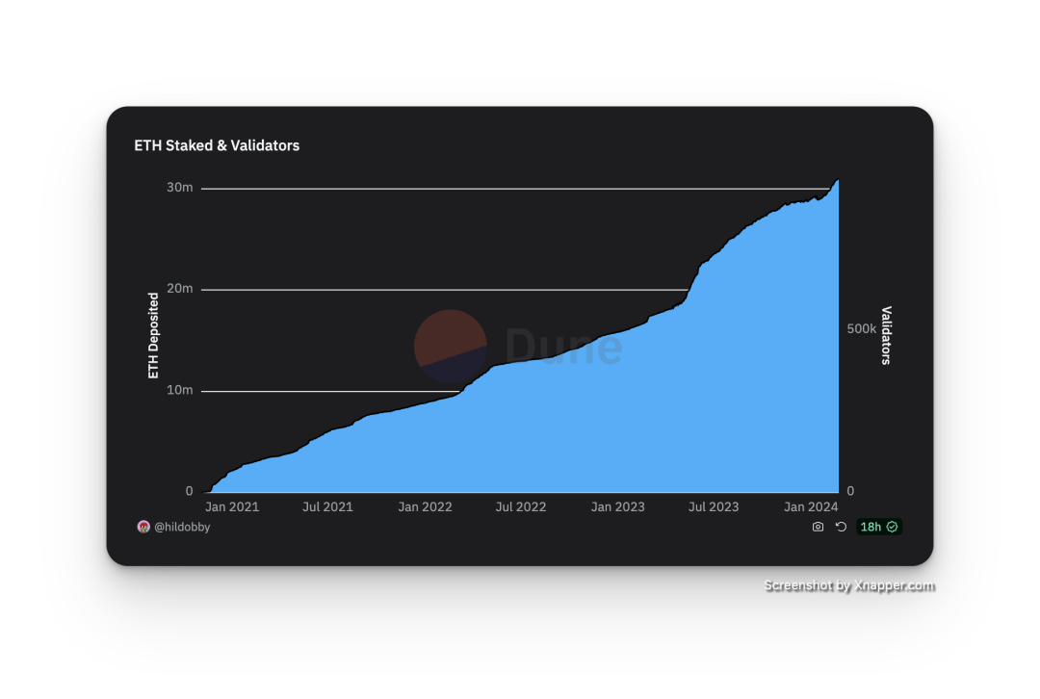Click the 10m y-axis label
Image resolution: width=1040 pixels, height=699 pixels.
click(180, 390)
